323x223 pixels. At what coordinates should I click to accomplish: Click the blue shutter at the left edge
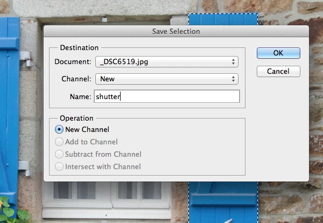pos(9,108)
